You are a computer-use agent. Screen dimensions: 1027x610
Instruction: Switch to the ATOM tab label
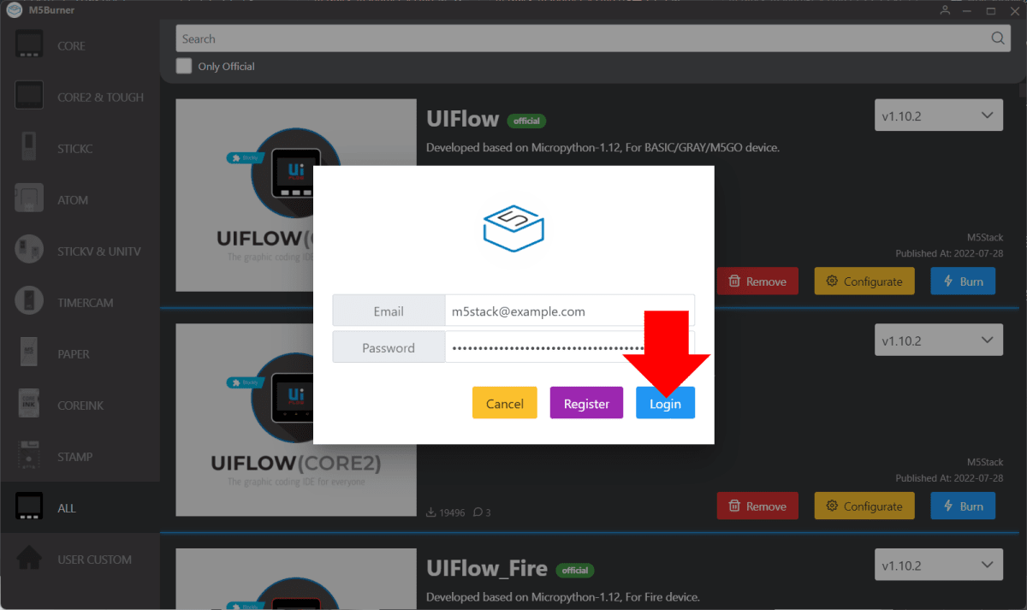coord(73,200)
